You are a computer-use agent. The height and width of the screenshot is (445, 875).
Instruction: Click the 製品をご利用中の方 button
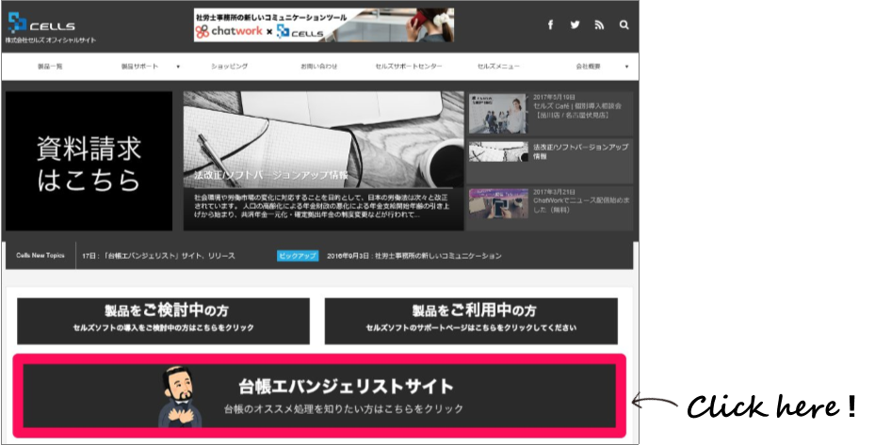click(471, 321)
